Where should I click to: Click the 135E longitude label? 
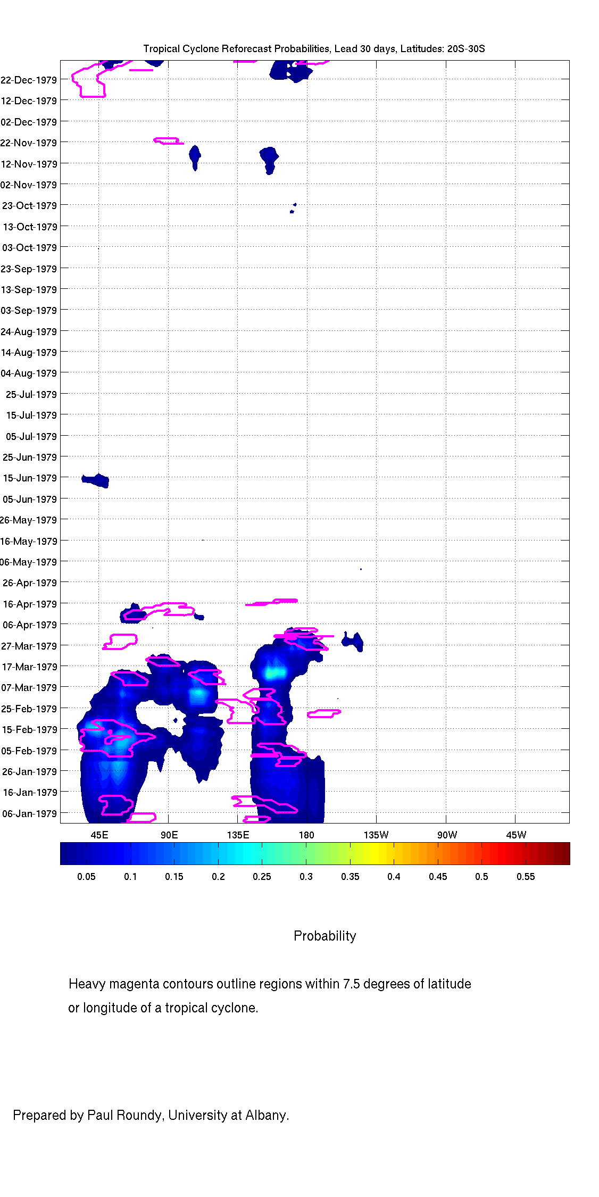pos(238,835)
